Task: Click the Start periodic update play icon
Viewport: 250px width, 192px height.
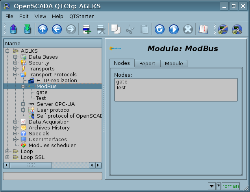Action: coord(174,30)
